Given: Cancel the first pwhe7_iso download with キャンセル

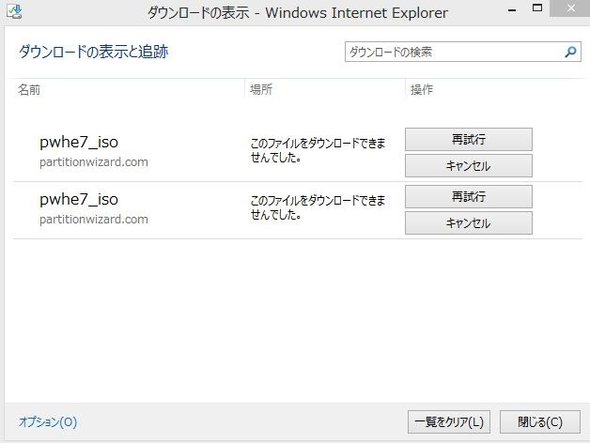Looking at the screenshot, I should (x=469, y=166).
